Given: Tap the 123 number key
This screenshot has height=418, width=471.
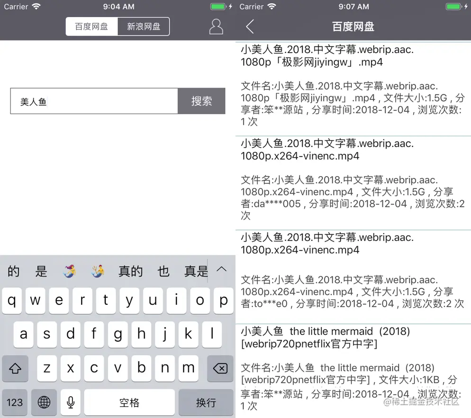Looking at the screenshot, I should point(15,402).
